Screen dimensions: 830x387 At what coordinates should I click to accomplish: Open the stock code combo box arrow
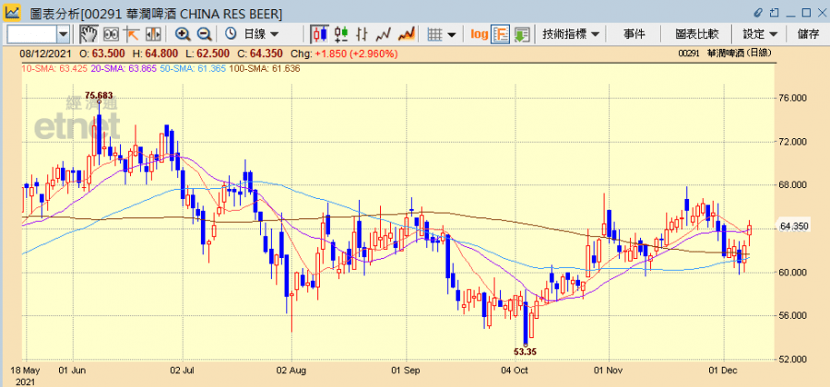[63, 34]
